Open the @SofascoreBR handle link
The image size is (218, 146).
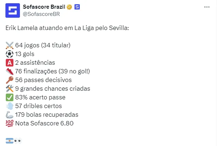[41, 14]
